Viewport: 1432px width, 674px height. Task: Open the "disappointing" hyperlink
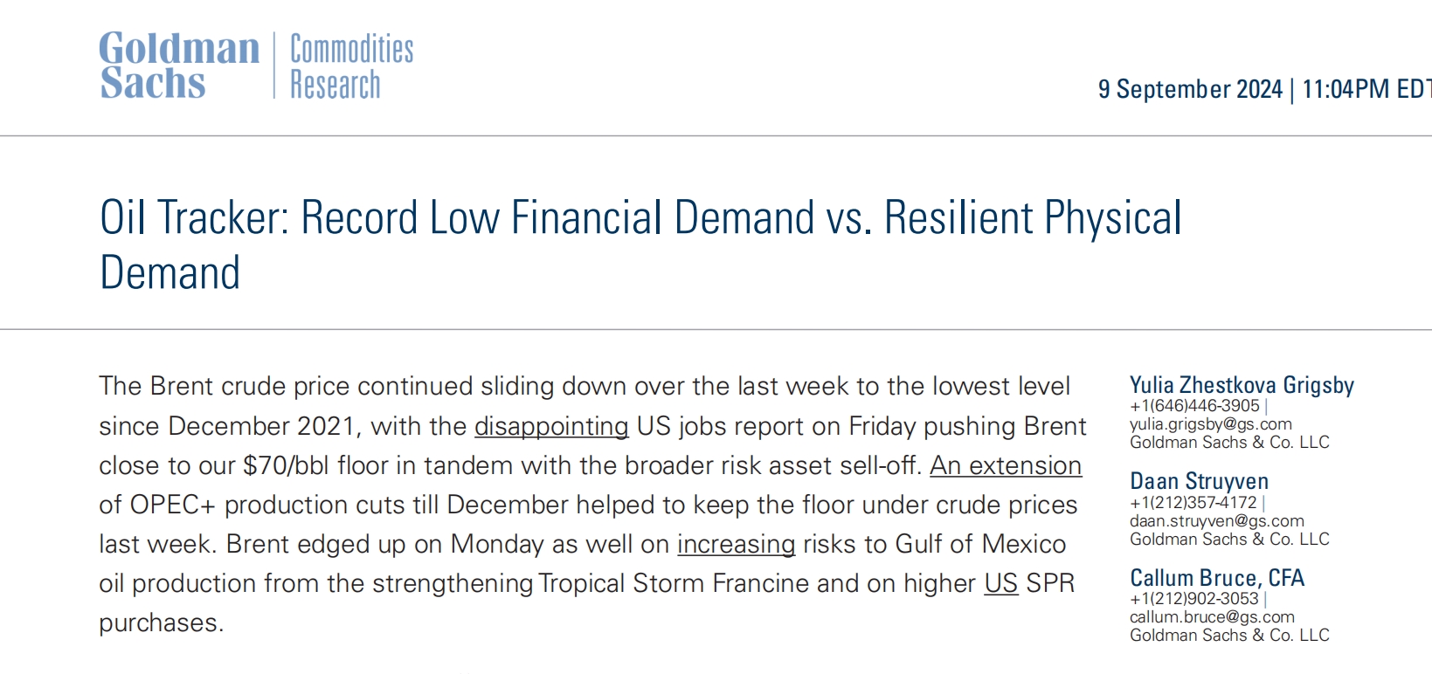551,426
